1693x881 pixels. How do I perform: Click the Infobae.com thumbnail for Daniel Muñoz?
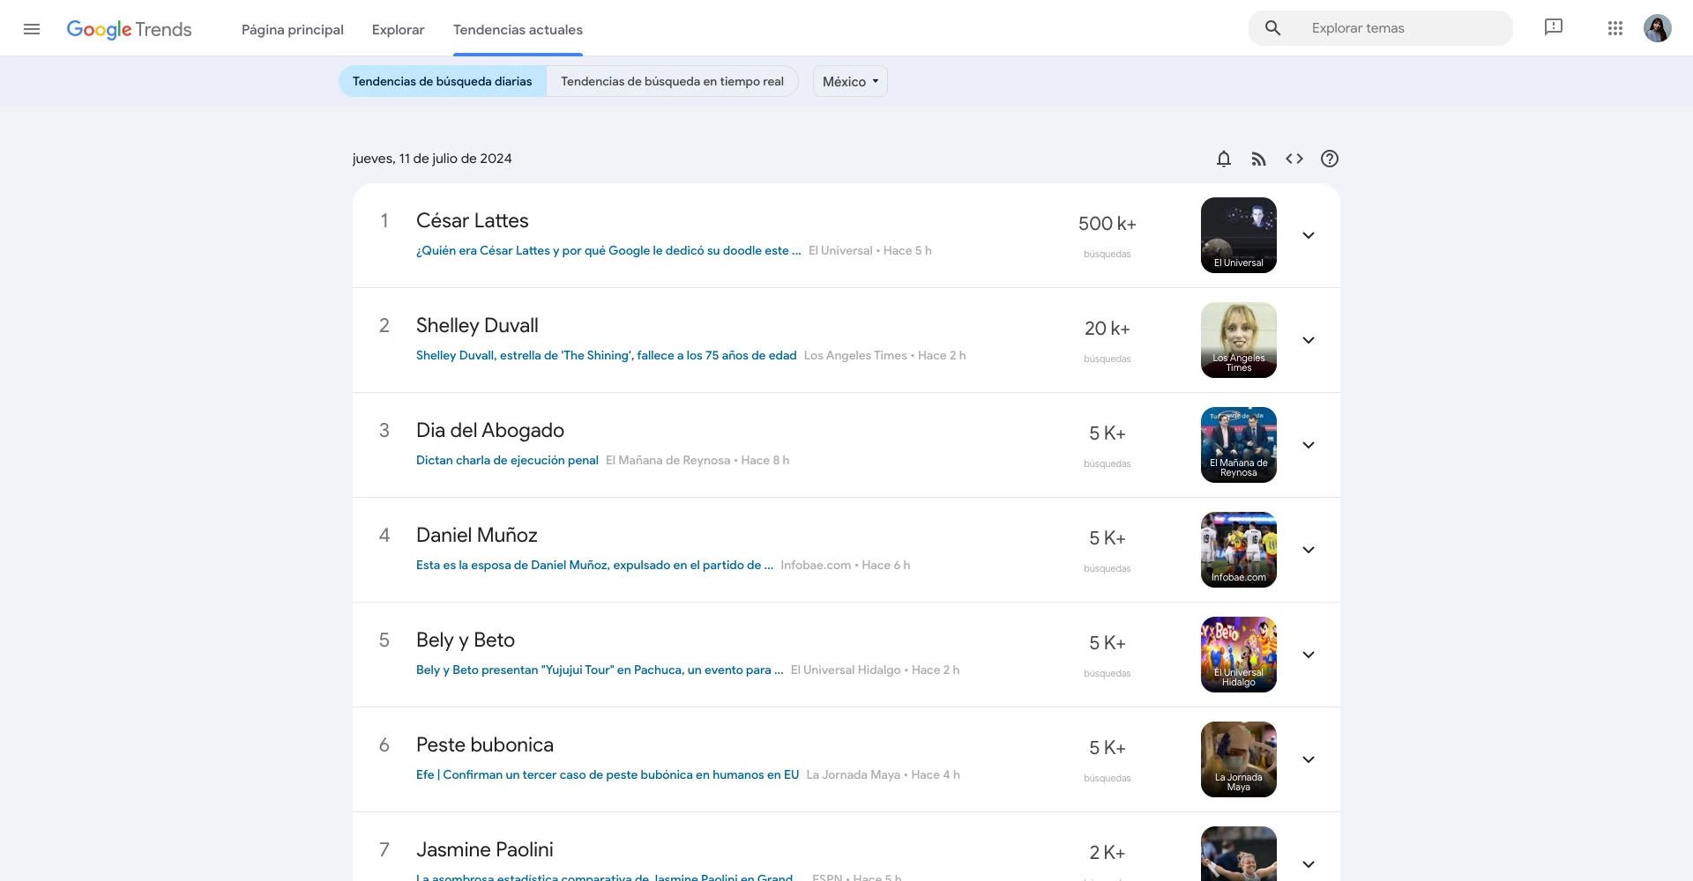coord(1238,549)
